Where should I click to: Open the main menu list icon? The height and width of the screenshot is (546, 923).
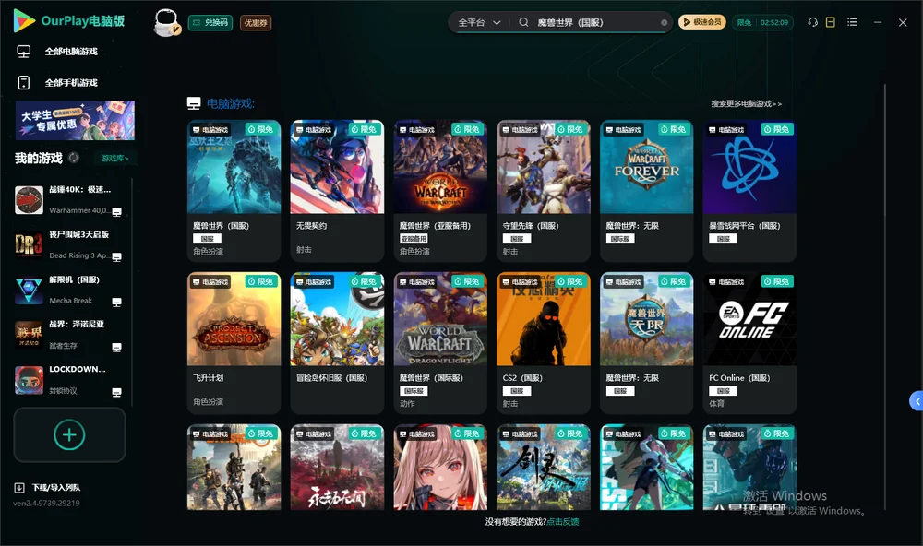click(x=852, y=22)
